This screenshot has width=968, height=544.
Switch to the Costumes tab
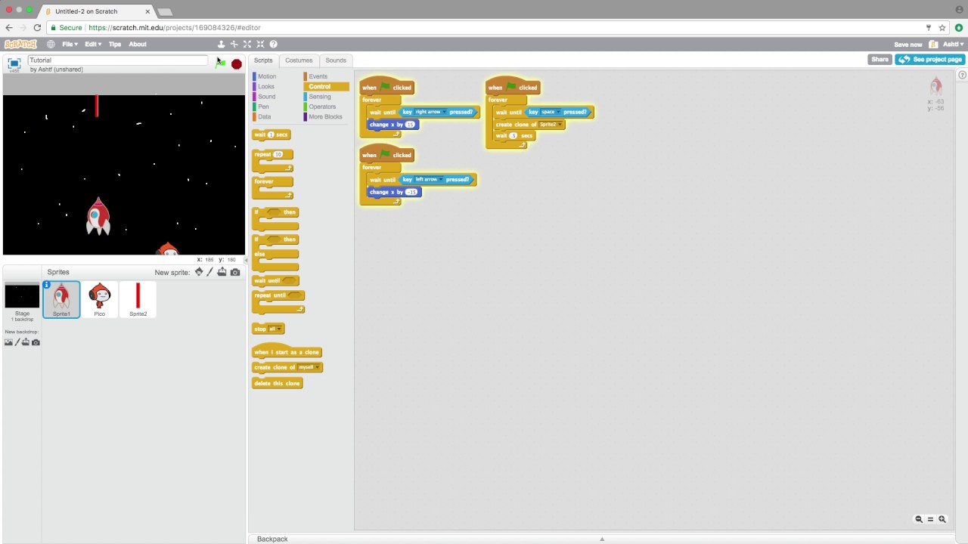pos(299,60)
